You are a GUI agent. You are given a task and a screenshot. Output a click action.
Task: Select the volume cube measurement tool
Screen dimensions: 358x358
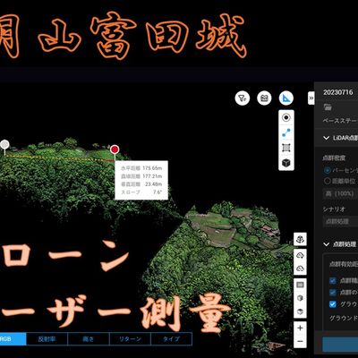[286, 163]
